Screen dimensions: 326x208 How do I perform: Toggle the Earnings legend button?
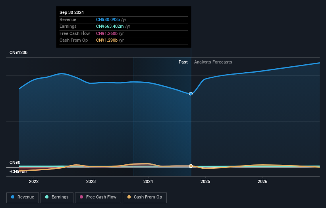pyautogui.click(x=57, y=197)
